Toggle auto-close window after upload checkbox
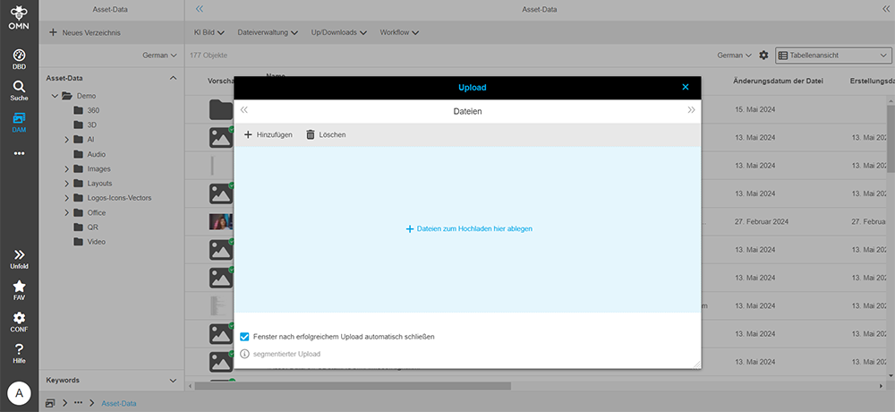 245,337
